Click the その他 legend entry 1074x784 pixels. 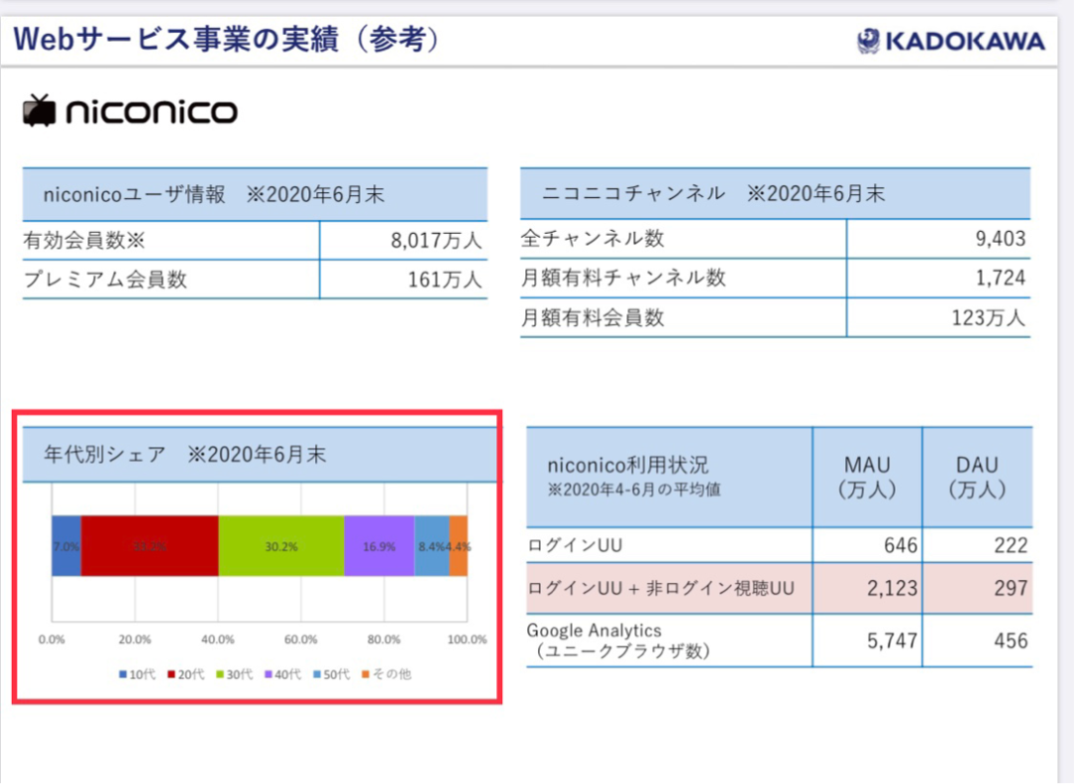(387, 675)
